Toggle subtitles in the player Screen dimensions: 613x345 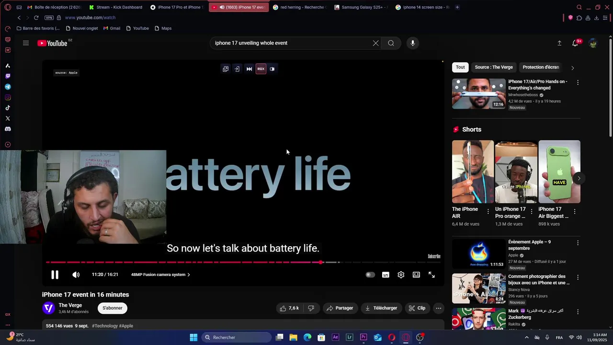pos(386,275)
